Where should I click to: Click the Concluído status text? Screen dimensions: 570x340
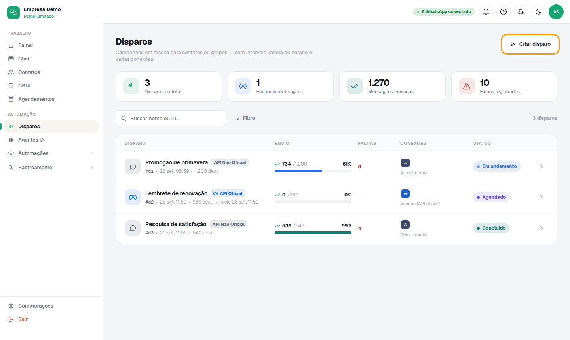coord(494,228)
